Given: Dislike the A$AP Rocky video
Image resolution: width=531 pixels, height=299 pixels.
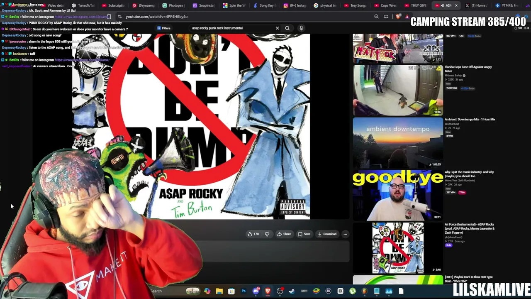Looking at the screenshot, I should [267, 234].
